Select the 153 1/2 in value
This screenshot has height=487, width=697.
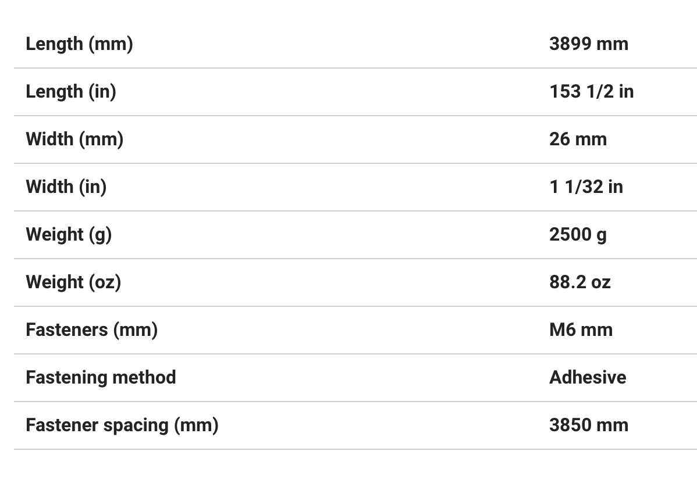pos(591,92)
